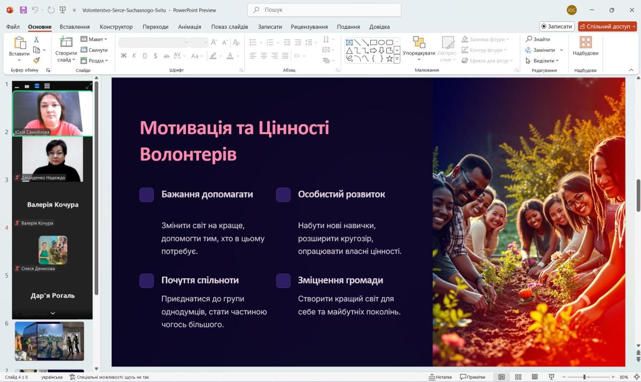Expand the Виділити select dropdown

[544, 61]
